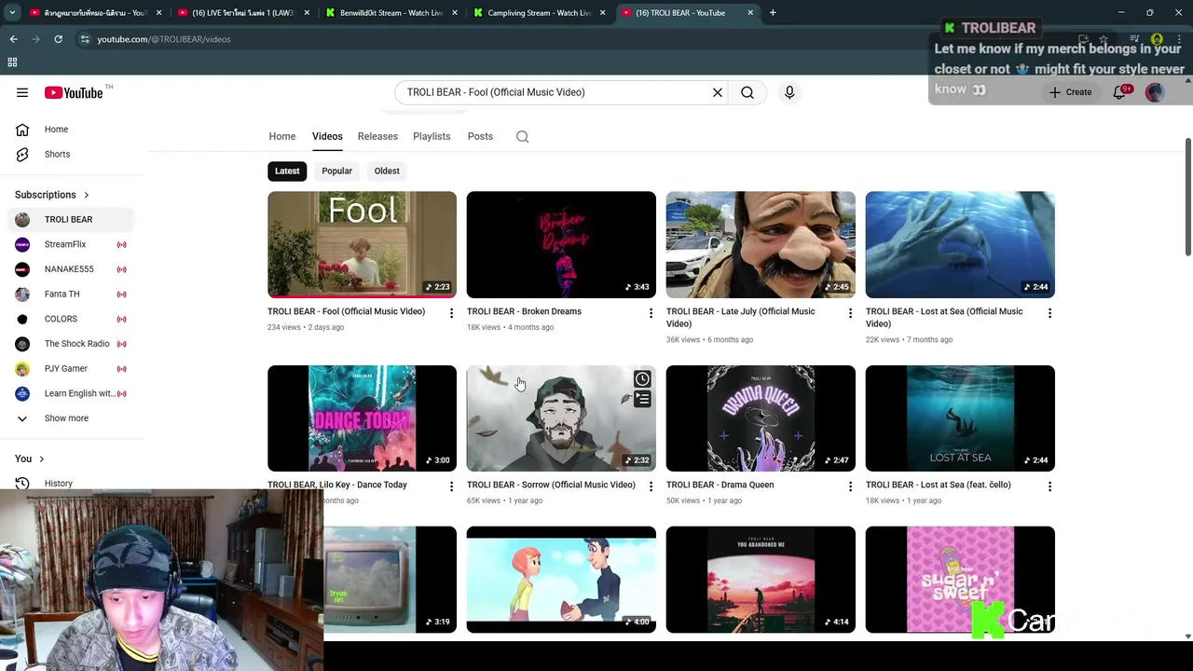Sort videos by Popular
Viewport: 1193px width, 671px height.
[337, 171]
